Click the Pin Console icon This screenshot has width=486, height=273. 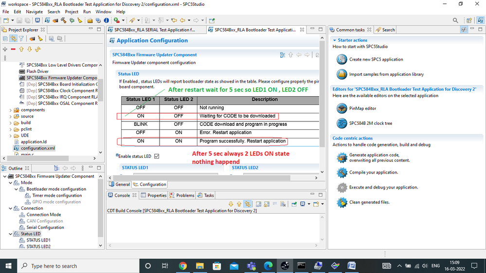click(x=294, y=204)
